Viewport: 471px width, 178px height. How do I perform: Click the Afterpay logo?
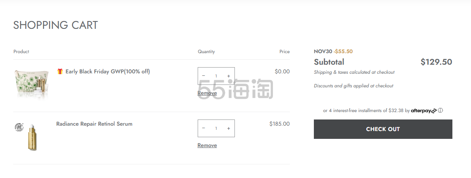pyautogui.click(x=423, y=111)
